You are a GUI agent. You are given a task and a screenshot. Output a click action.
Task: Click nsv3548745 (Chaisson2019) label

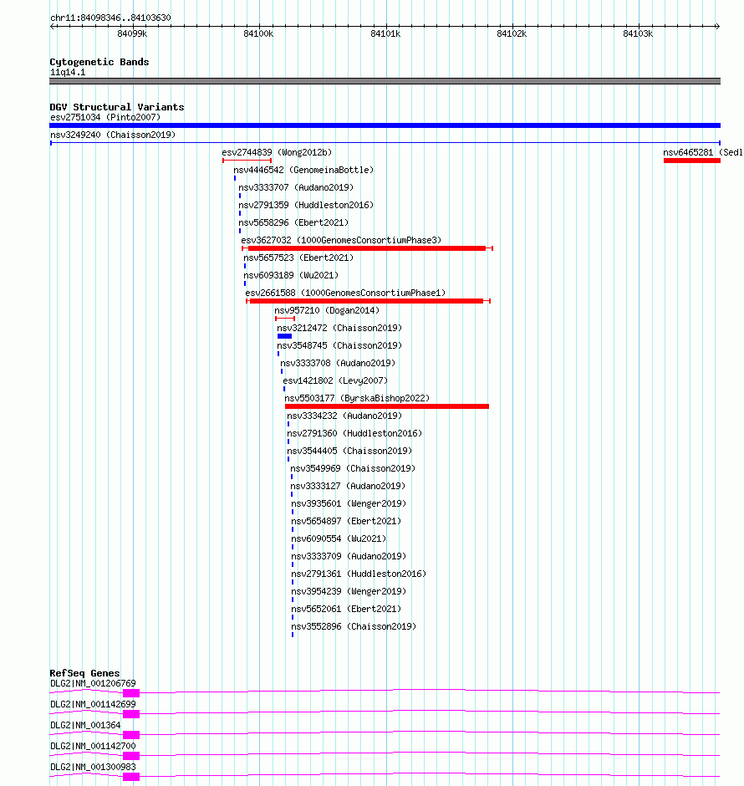(339, 345)
